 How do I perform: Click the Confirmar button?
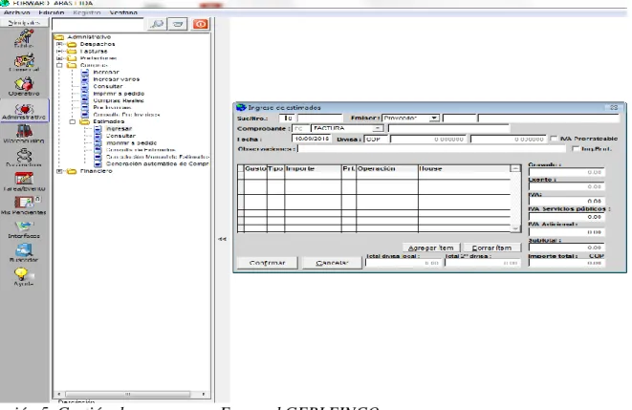pos(267,263)
